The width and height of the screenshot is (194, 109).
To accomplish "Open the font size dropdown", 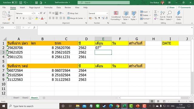I will 39,13.
